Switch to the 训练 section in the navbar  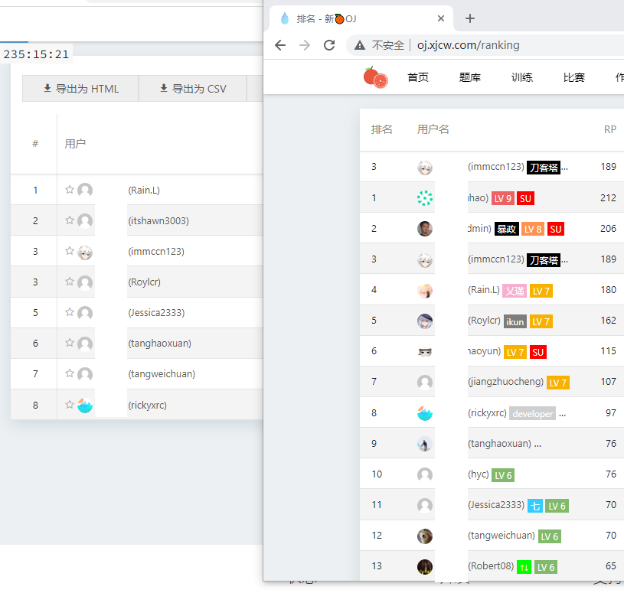click(x=521, y=77)
